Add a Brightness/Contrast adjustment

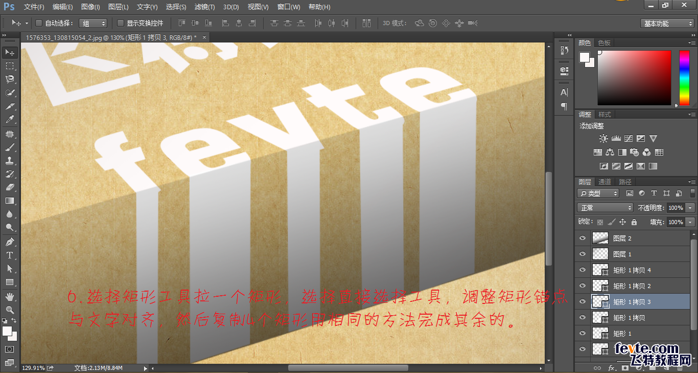point(604,139)
